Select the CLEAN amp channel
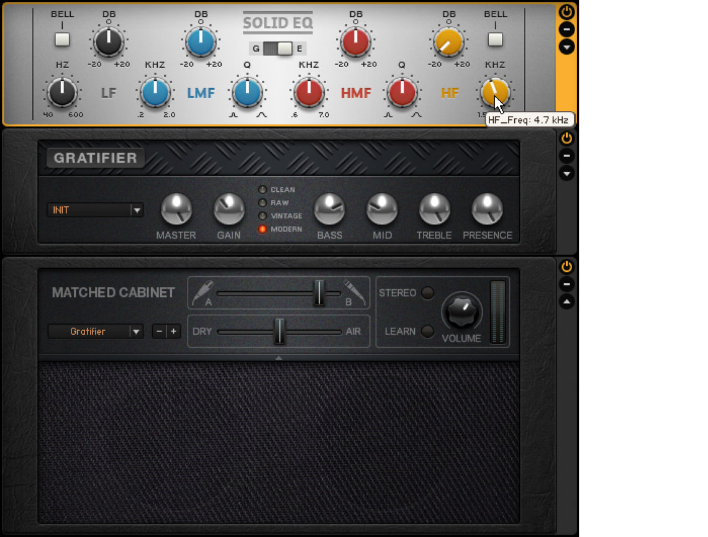708x537 pixels. pos(263,190)
